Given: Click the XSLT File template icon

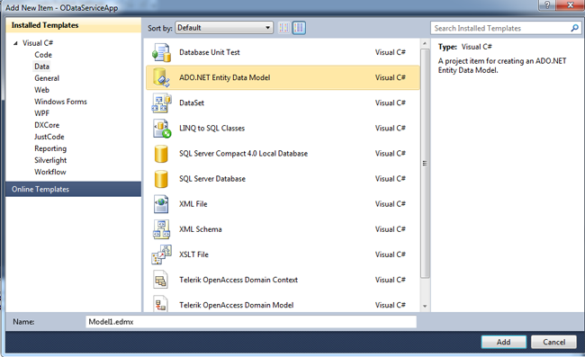Looking at the screenshot, I should pyautogui.click(x=161, y=254).
